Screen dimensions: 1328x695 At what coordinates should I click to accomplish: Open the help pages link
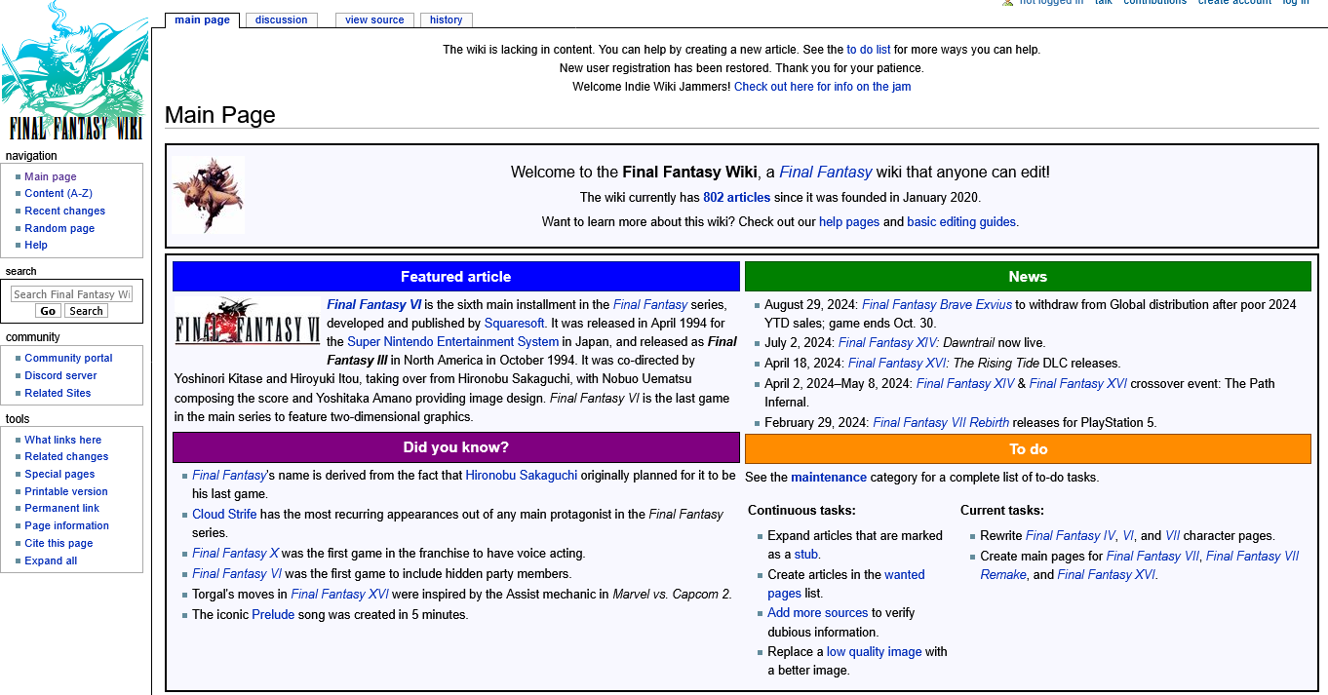point(849,222)
